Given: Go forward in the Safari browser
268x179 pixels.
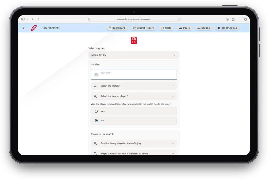Looking at the screenshot, I should [x=38, y=19].
